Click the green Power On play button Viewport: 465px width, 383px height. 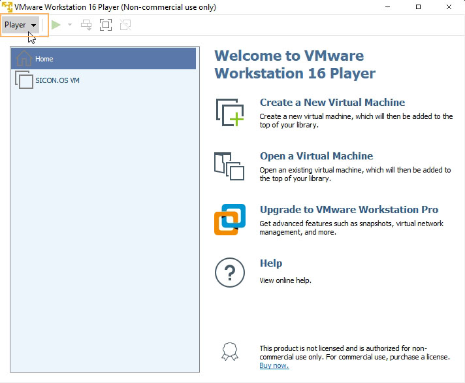56,25
